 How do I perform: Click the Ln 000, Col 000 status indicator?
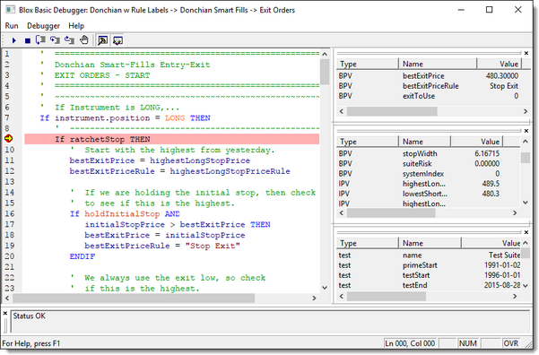click(410, 343)
